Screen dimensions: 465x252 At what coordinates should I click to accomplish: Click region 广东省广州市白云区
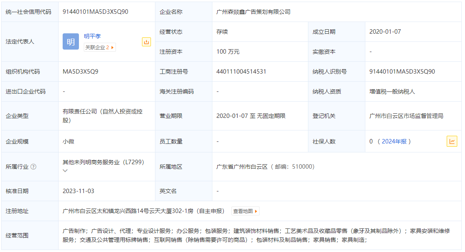coord(242,167)
